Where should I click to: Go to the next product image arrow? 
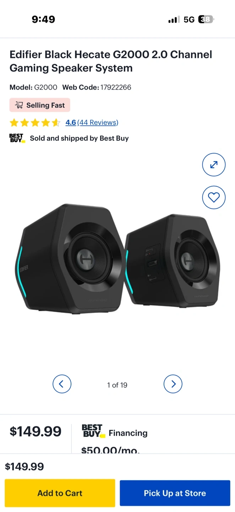click(x=173, y=384)
